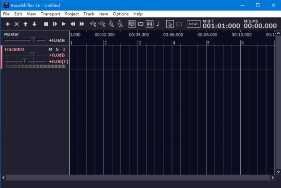Add a new track with plus icon
The width and height of the screenshot is (281, 188).
(x=7, y=24)
